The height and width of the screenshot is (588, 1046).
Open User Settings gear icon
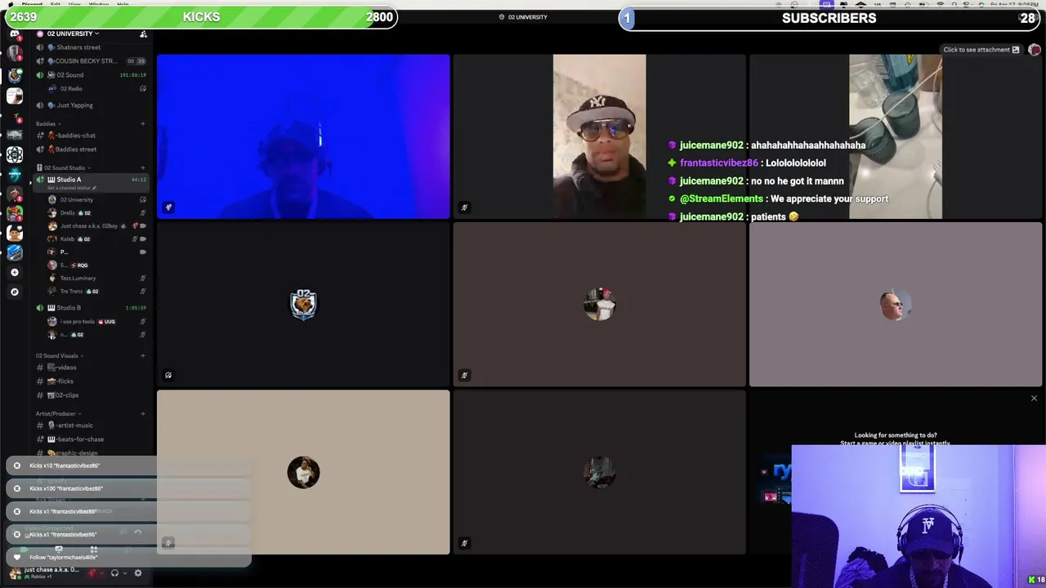click(x=137, y=572)
